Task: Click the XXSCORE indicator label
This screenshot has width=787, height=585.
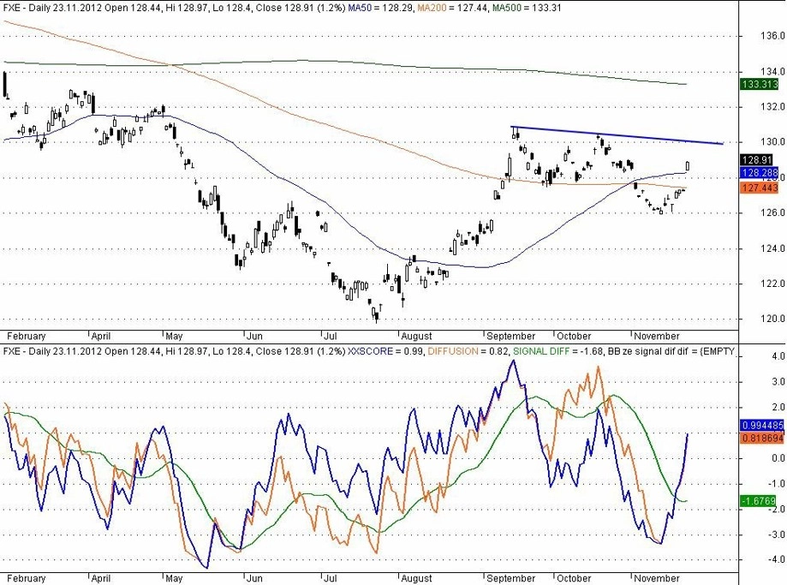Action: pos(371,351)
